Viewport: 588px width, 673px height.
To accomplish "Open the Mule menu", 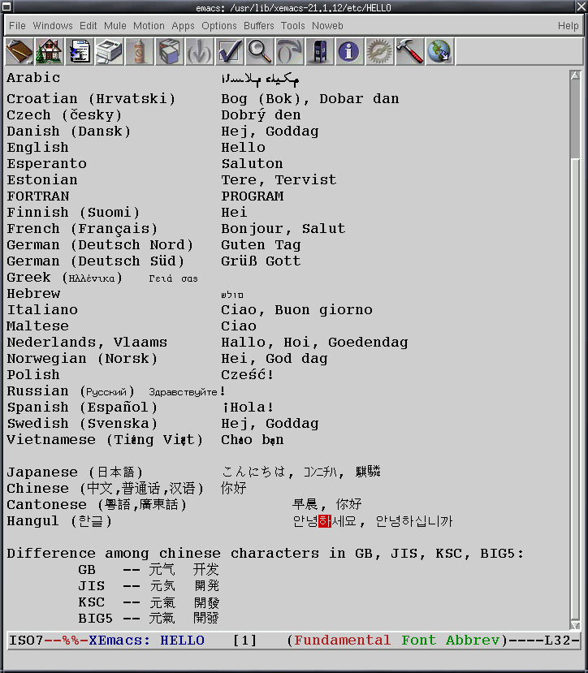I will click(x=115, y=26).
